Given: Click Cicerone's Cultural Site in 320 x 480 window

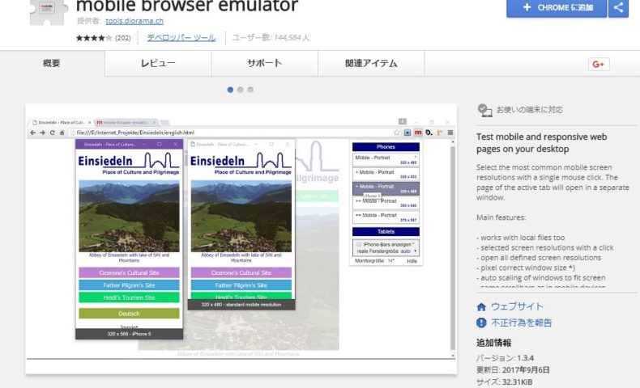Looking at the screenshot, I should pyautogui.click(x=241, y=272).
